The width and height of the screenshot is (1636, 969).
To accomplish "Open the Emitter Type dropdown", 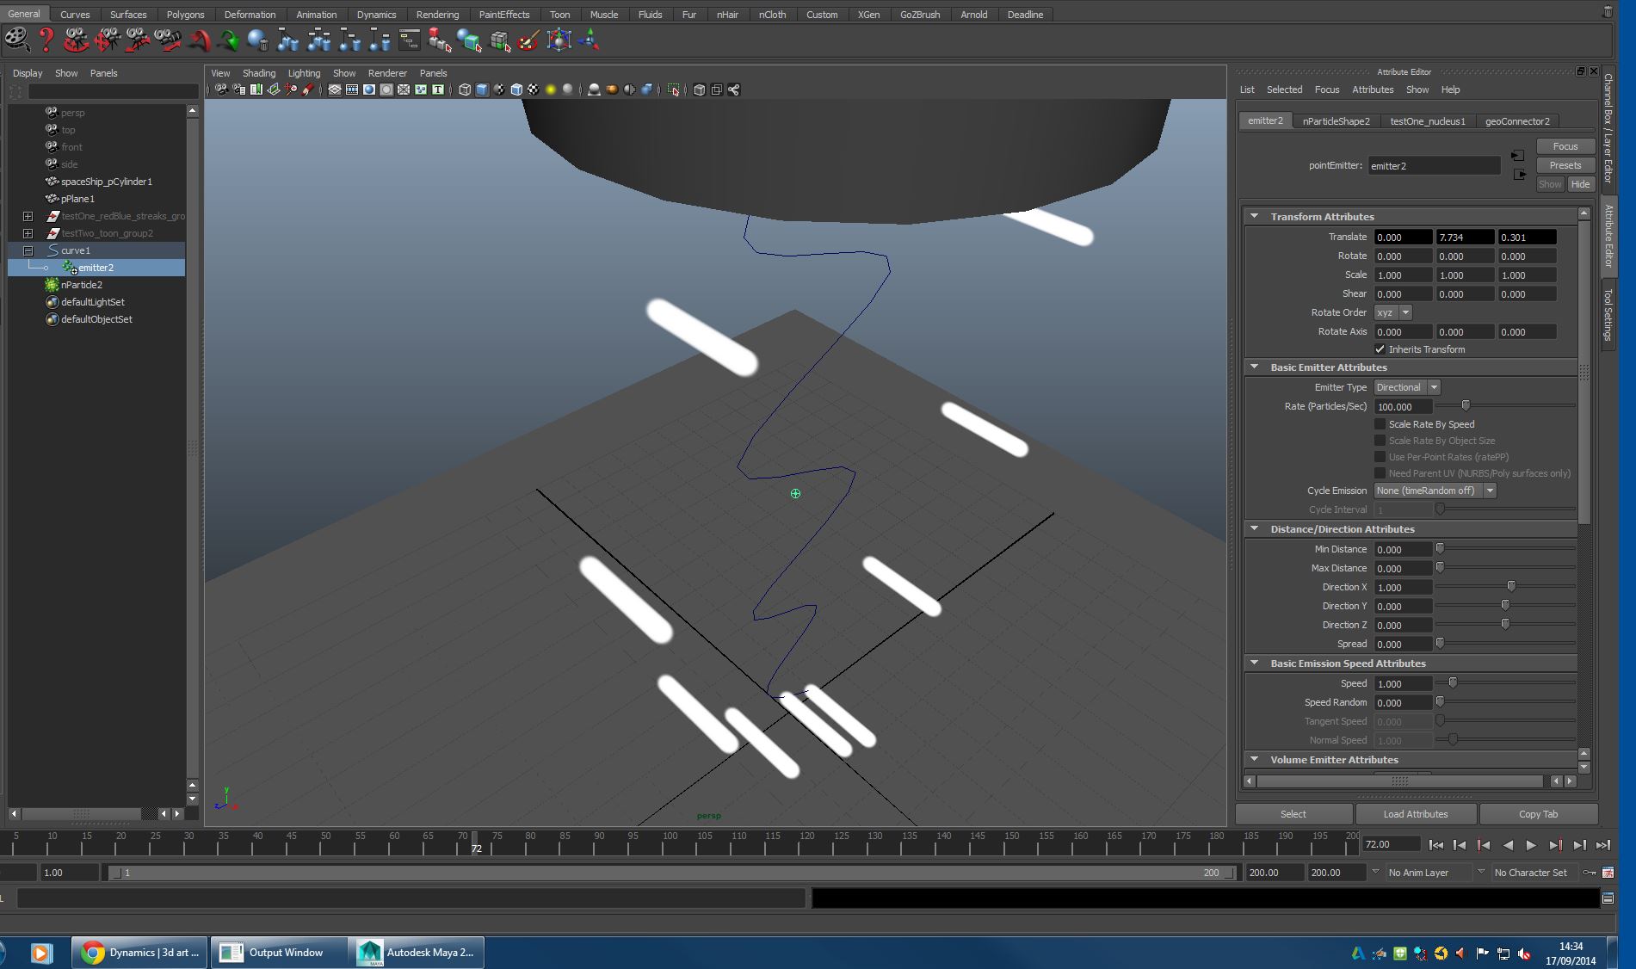I will point(1407,387).
